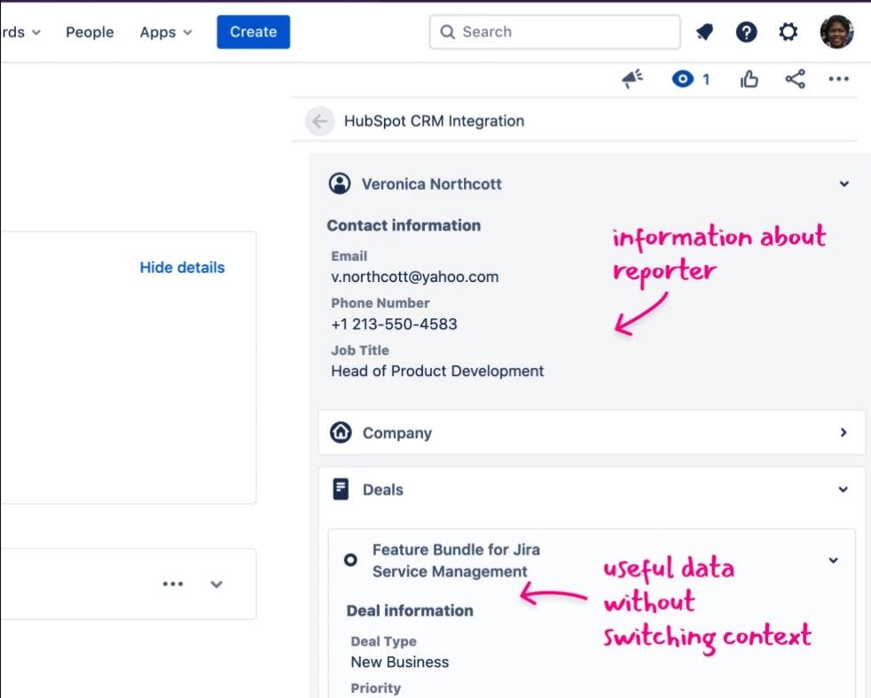Click the Hide details link
871x698 pixels.
(181, 267)
